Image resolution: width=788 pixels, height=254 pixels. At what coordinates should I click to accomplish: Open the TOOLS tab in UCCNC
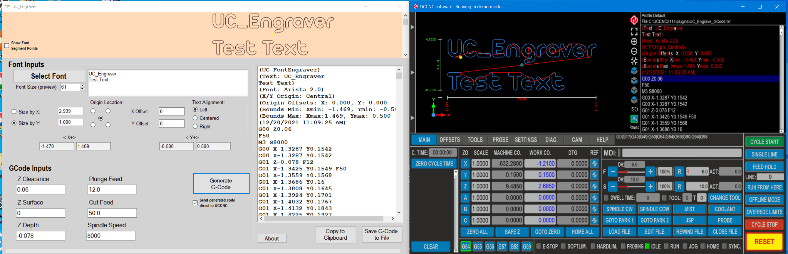(x=475, y=140)
